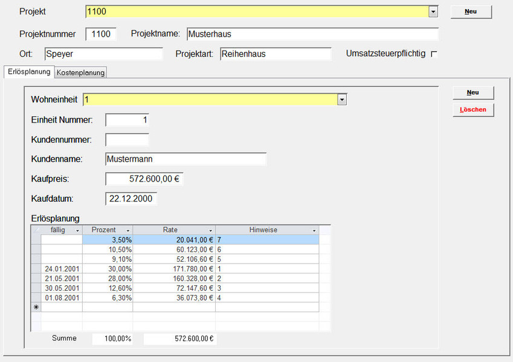Image resolution: width=513 pixels, height=362 pixels.
Task: Click the red Löschen button
Action: 473,110
